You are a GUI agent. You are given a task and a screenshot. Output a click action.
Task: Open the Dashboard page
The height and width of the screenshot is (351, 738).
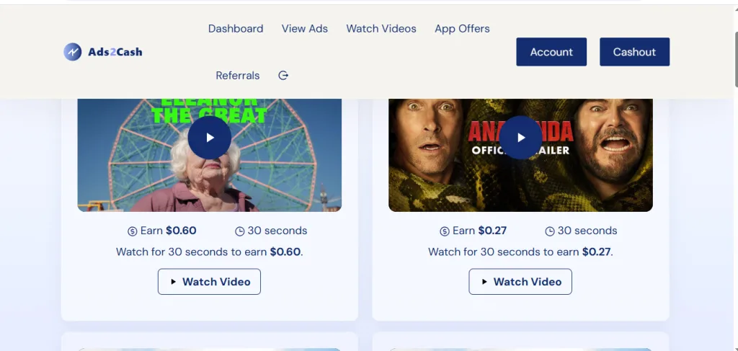pos(236,29)
